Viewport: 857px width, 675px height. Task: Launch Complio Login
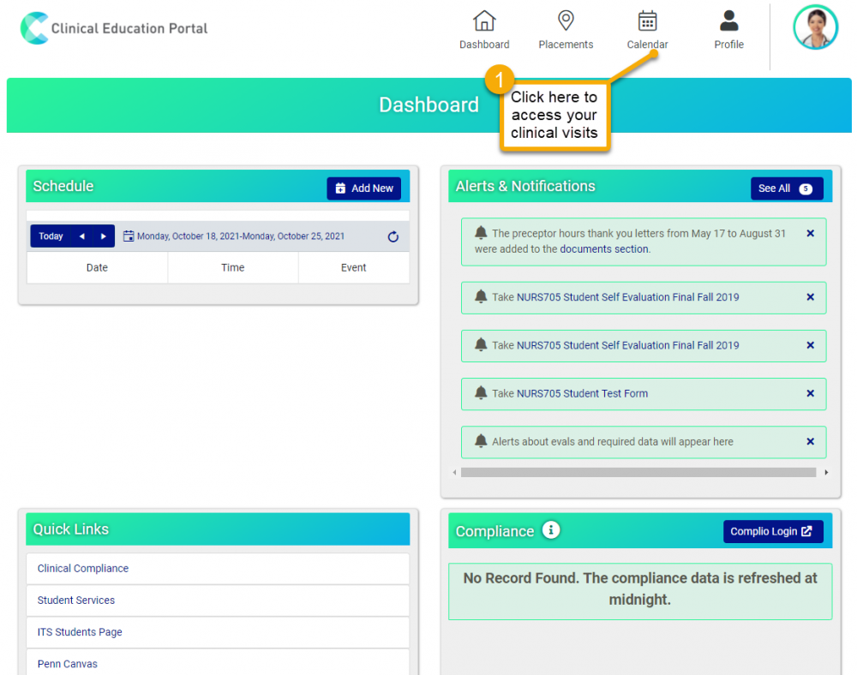(x=772, y=530)
